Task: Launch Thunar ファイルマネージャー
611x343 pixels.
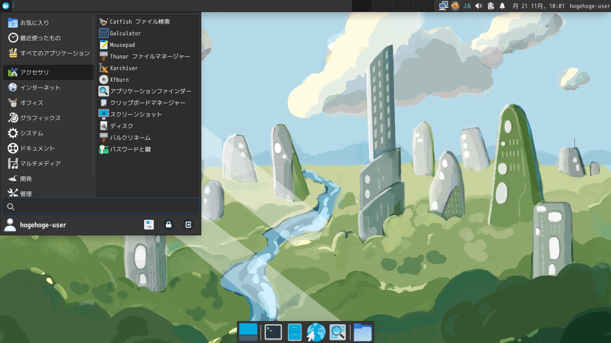Action: point(148,56)
